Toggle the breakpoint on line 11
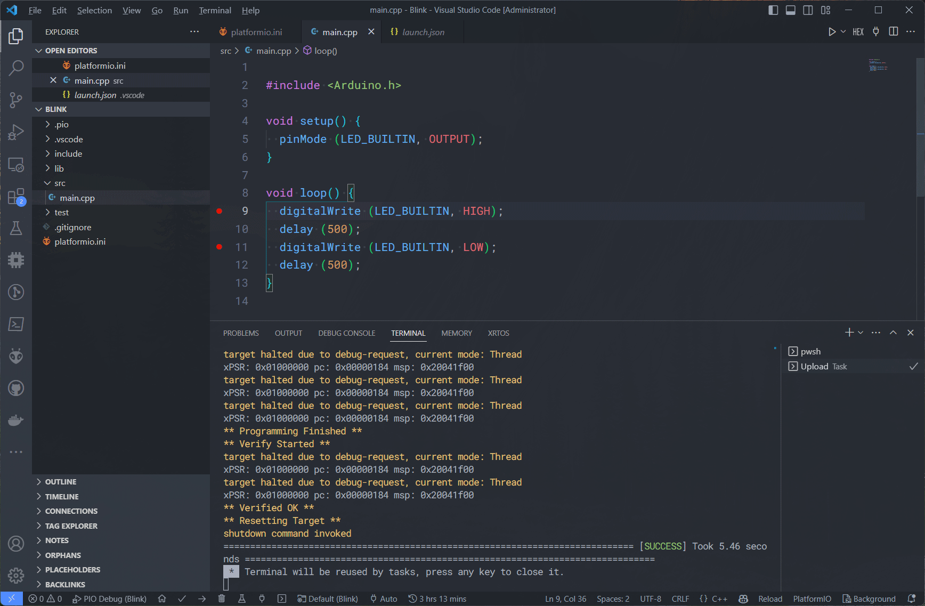 219,247
